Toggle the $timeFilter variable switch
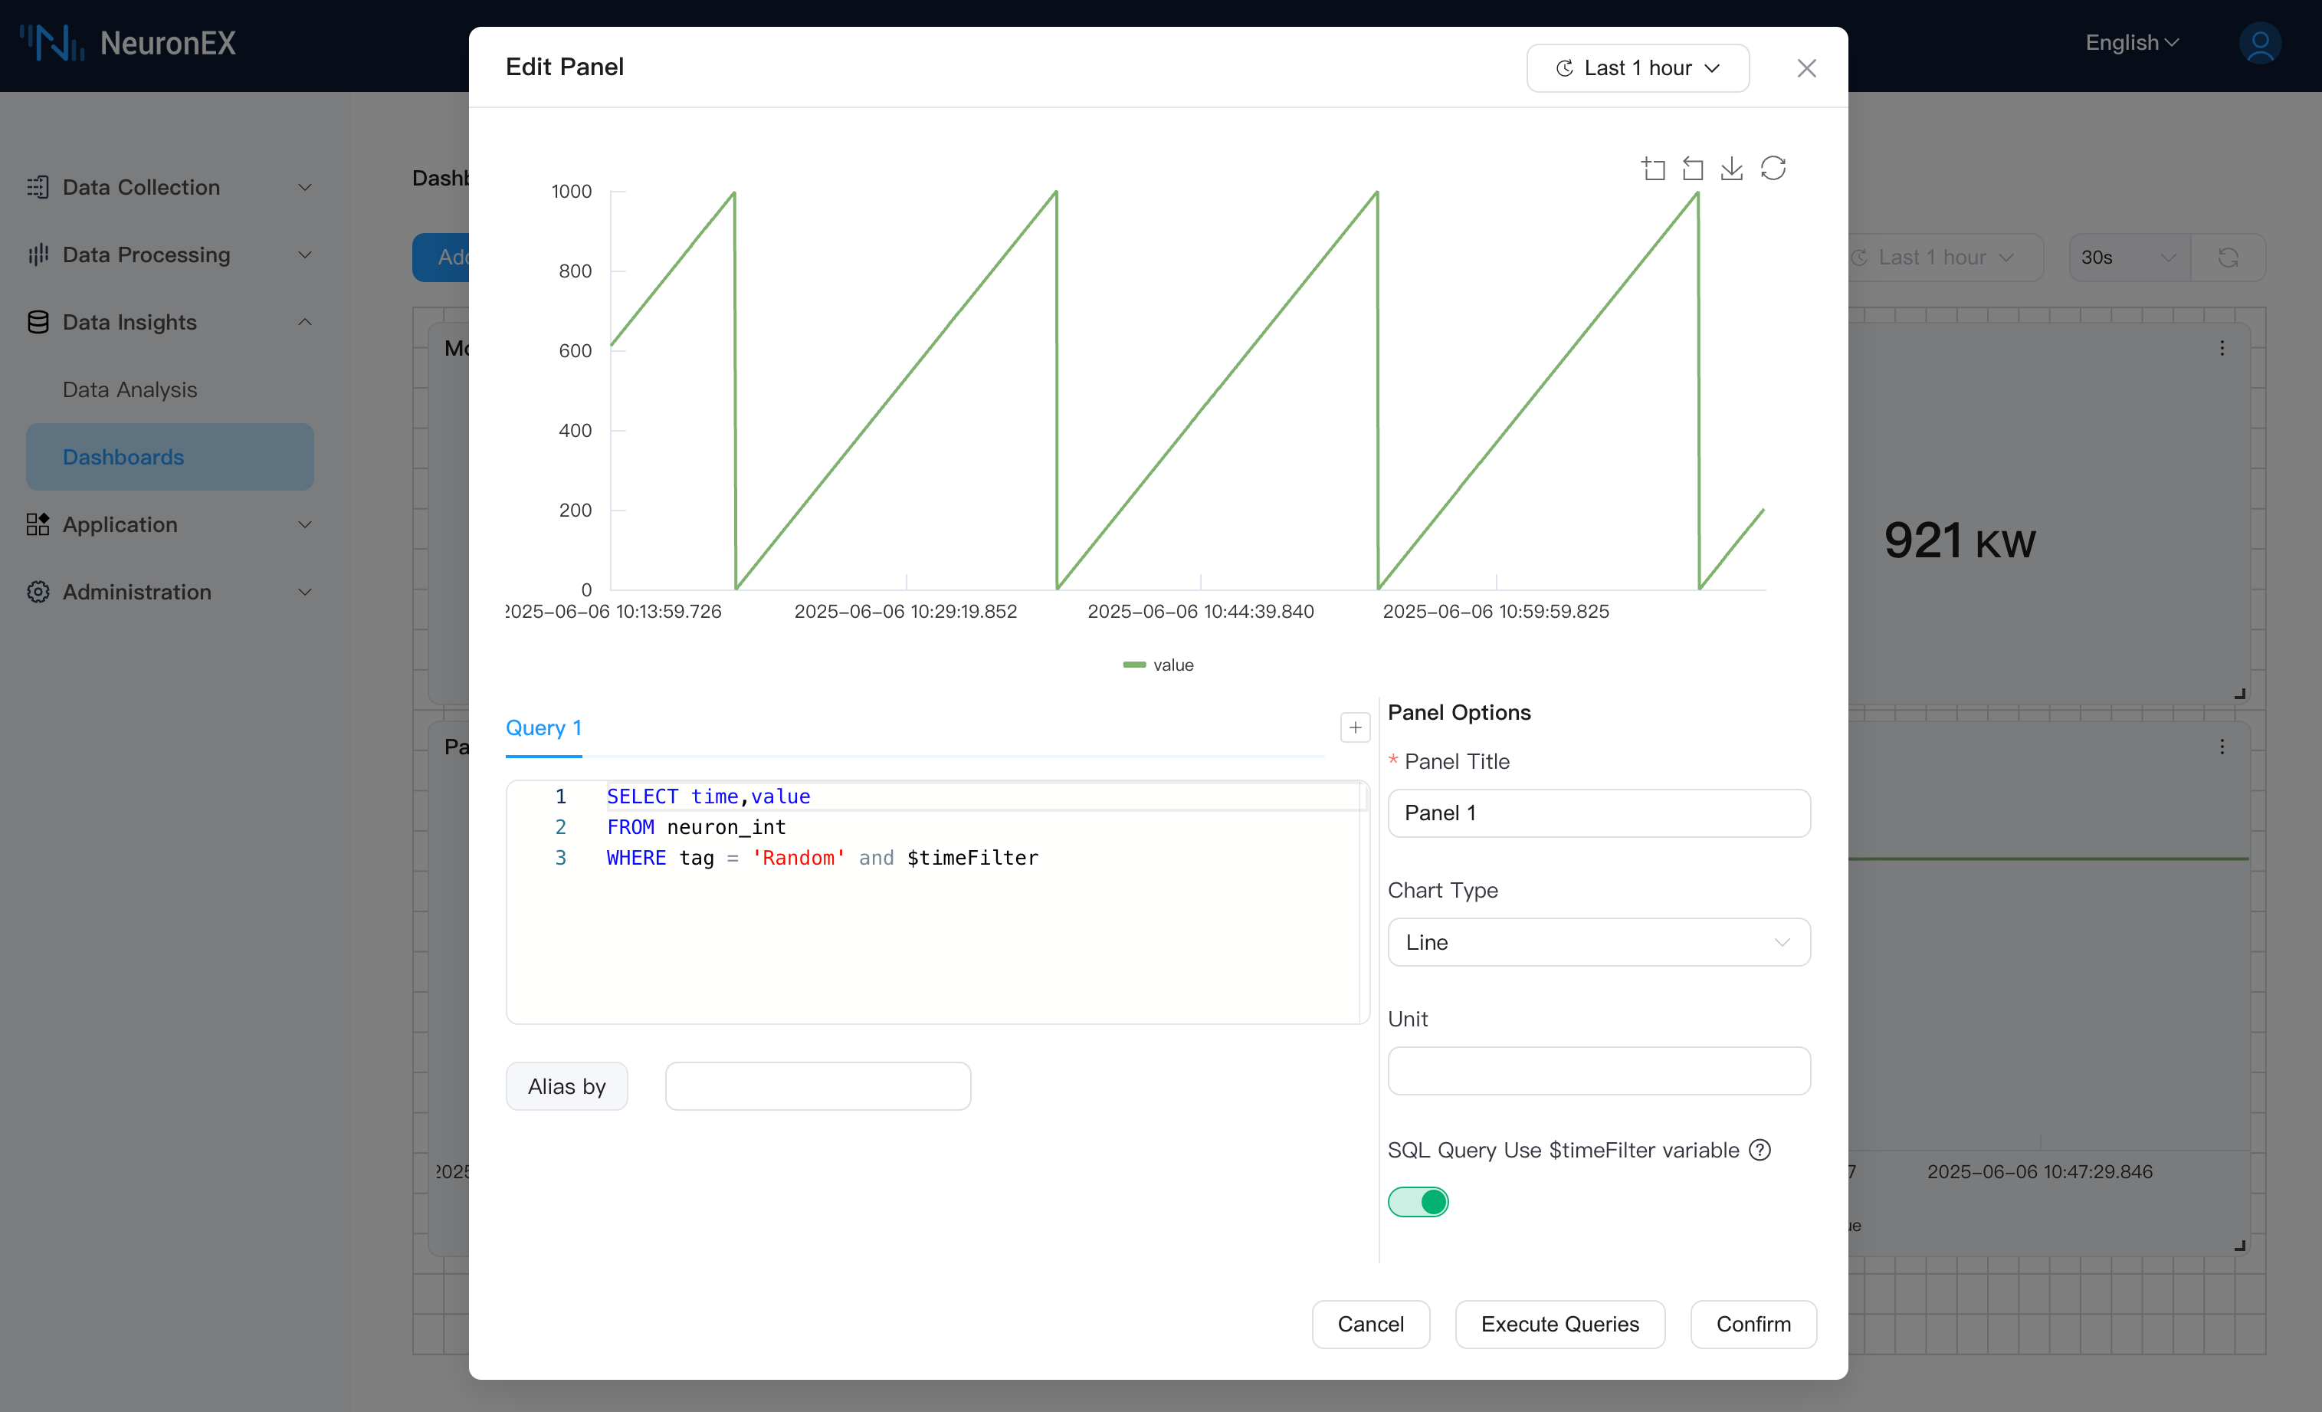 coord(1417,1202)
